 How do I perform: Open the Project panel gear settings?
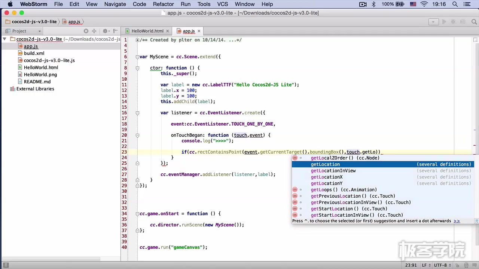[105, 31]
